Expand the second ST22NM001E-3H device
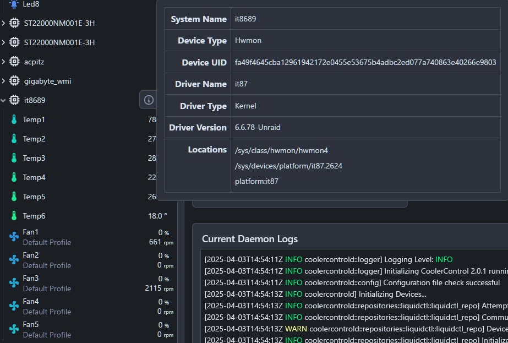 pos(4,42)
